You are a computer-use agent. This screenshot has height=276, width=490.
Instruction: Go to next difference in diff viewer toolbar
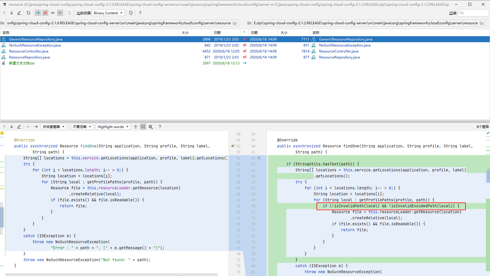pos(12,127)
